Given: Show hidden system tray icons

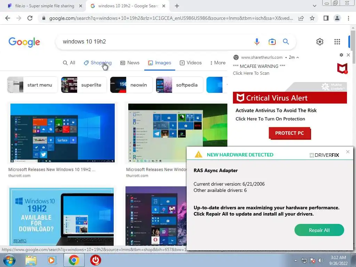Looking at the screenshot, I should [x=296, y=260].
